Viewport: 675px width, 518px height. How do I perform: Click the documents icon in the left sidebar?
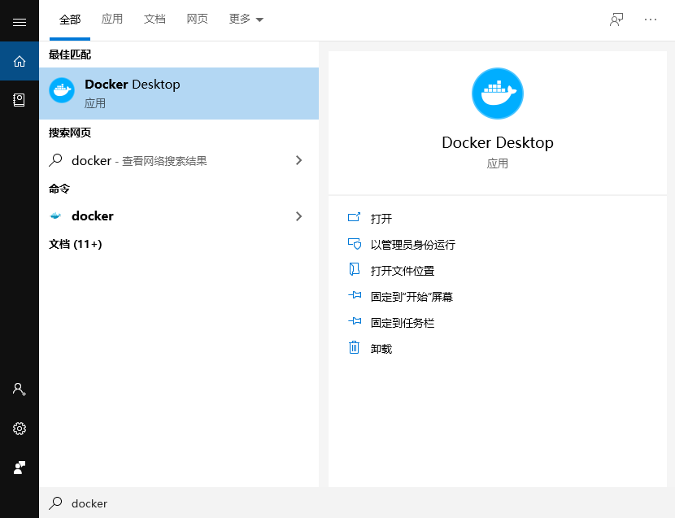click(x=20, y=100)
